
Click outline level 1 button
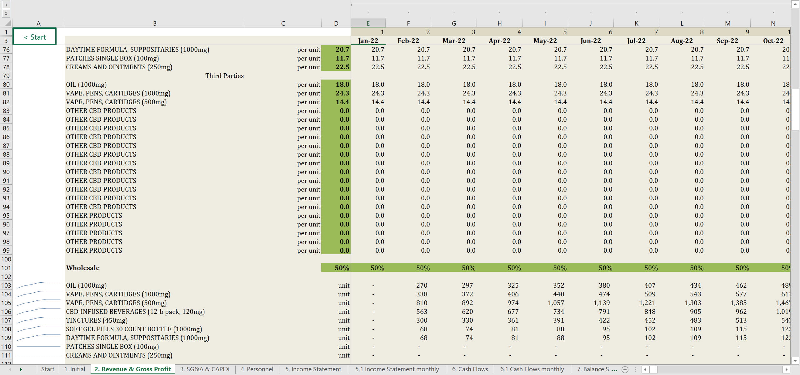(x=6, y=5)
